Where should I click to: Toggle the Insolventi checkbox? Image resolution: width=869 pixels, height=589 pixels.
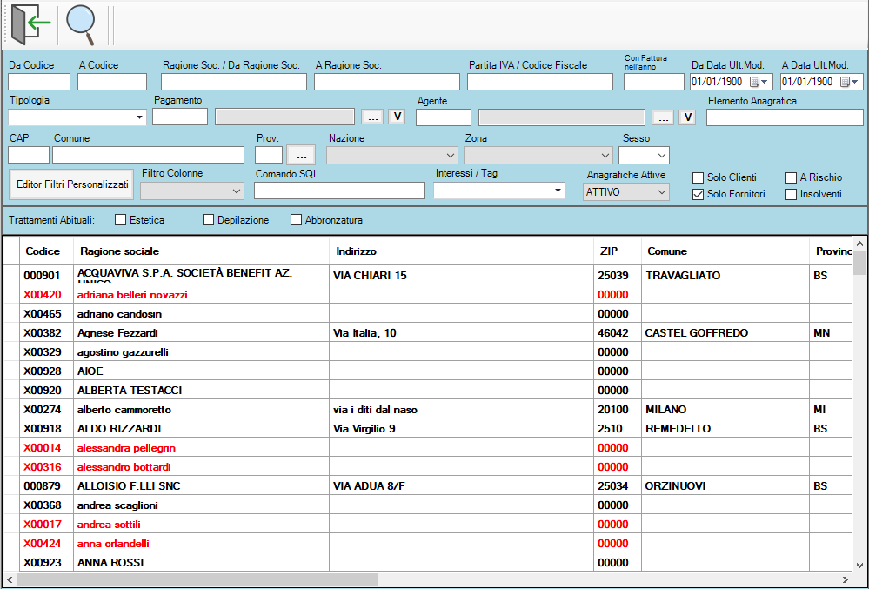click(791, 194)
